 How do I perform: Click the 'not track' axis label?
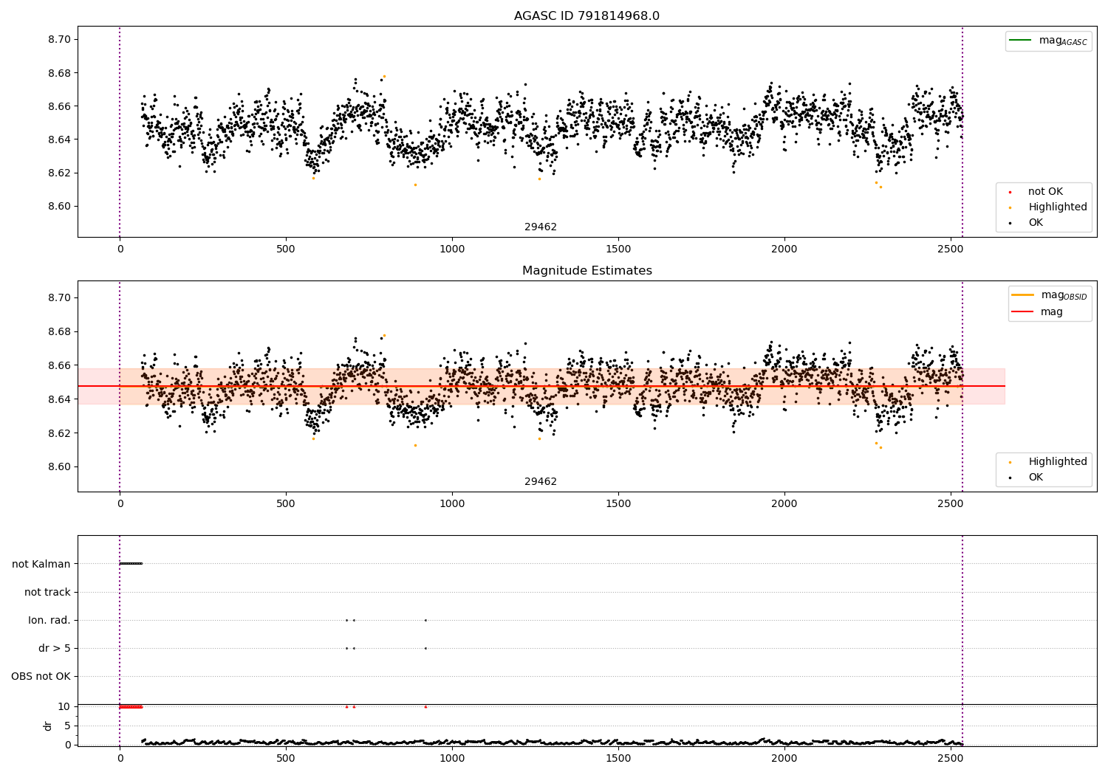47,593
